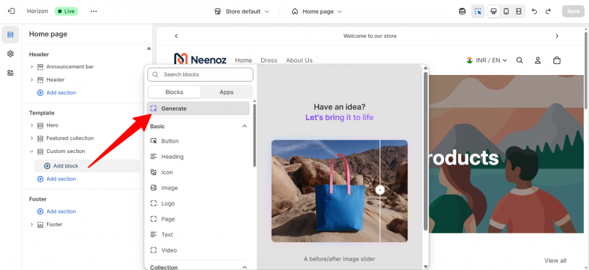This screenshot has height=270, width=589.
Task: Expand the Header section row
Action: pyautogui.click(x=32, y=79)
